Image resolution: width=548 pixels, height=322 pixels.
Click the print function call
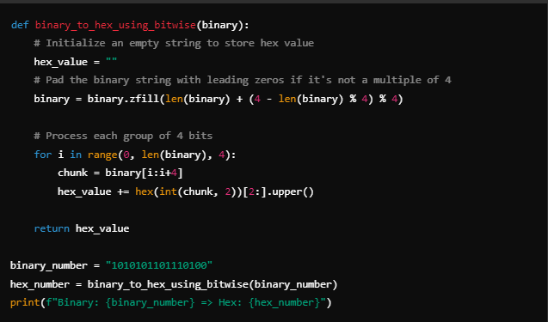click(x=171, y=302)
